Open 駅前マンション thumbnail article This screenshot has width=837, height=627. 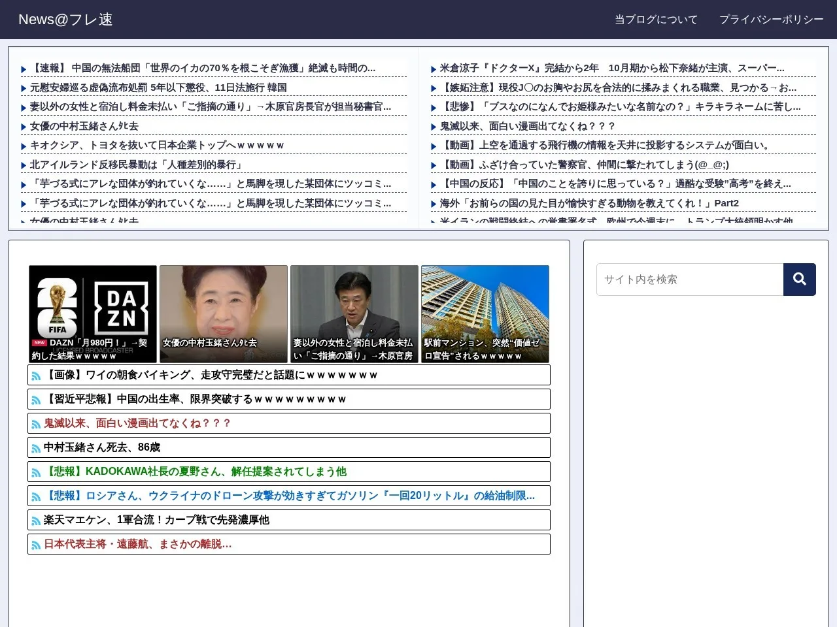click(485, 314)
